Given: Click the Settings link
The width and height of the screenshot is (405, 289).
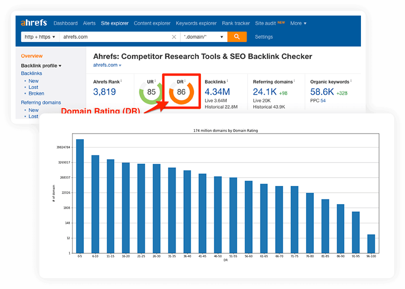Looking at the screenshot, I should [264, 37].
